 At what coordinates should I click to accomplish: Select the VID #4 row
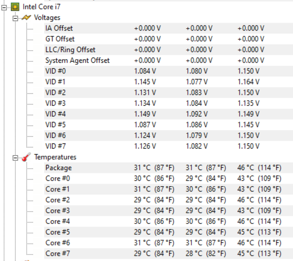pyautogui.click(x=169, y=114)
